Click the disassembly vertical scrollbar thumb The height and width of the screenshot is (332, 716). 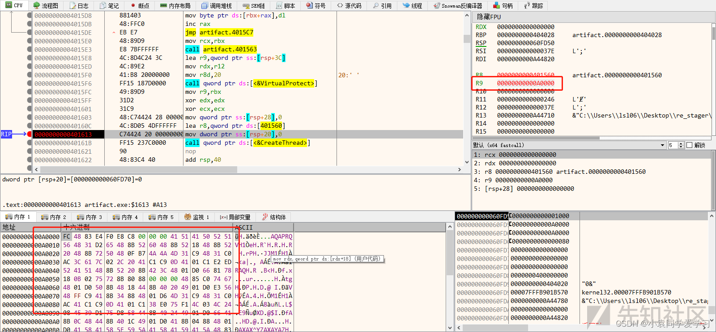(x=467, y=39)
